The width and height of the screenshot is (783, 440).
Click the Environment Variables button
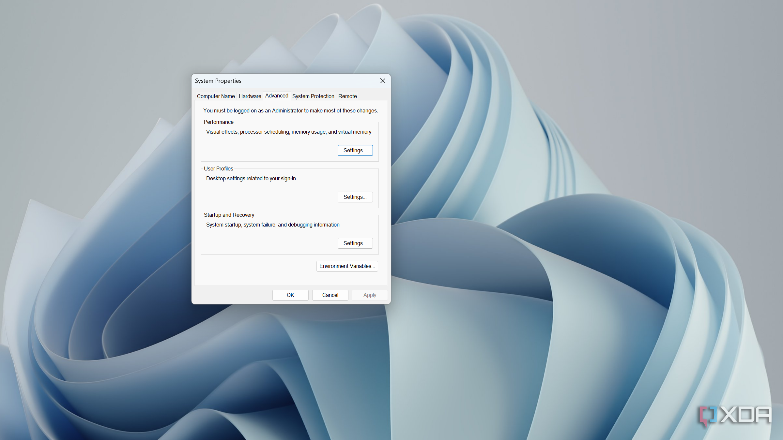[347, 266]
